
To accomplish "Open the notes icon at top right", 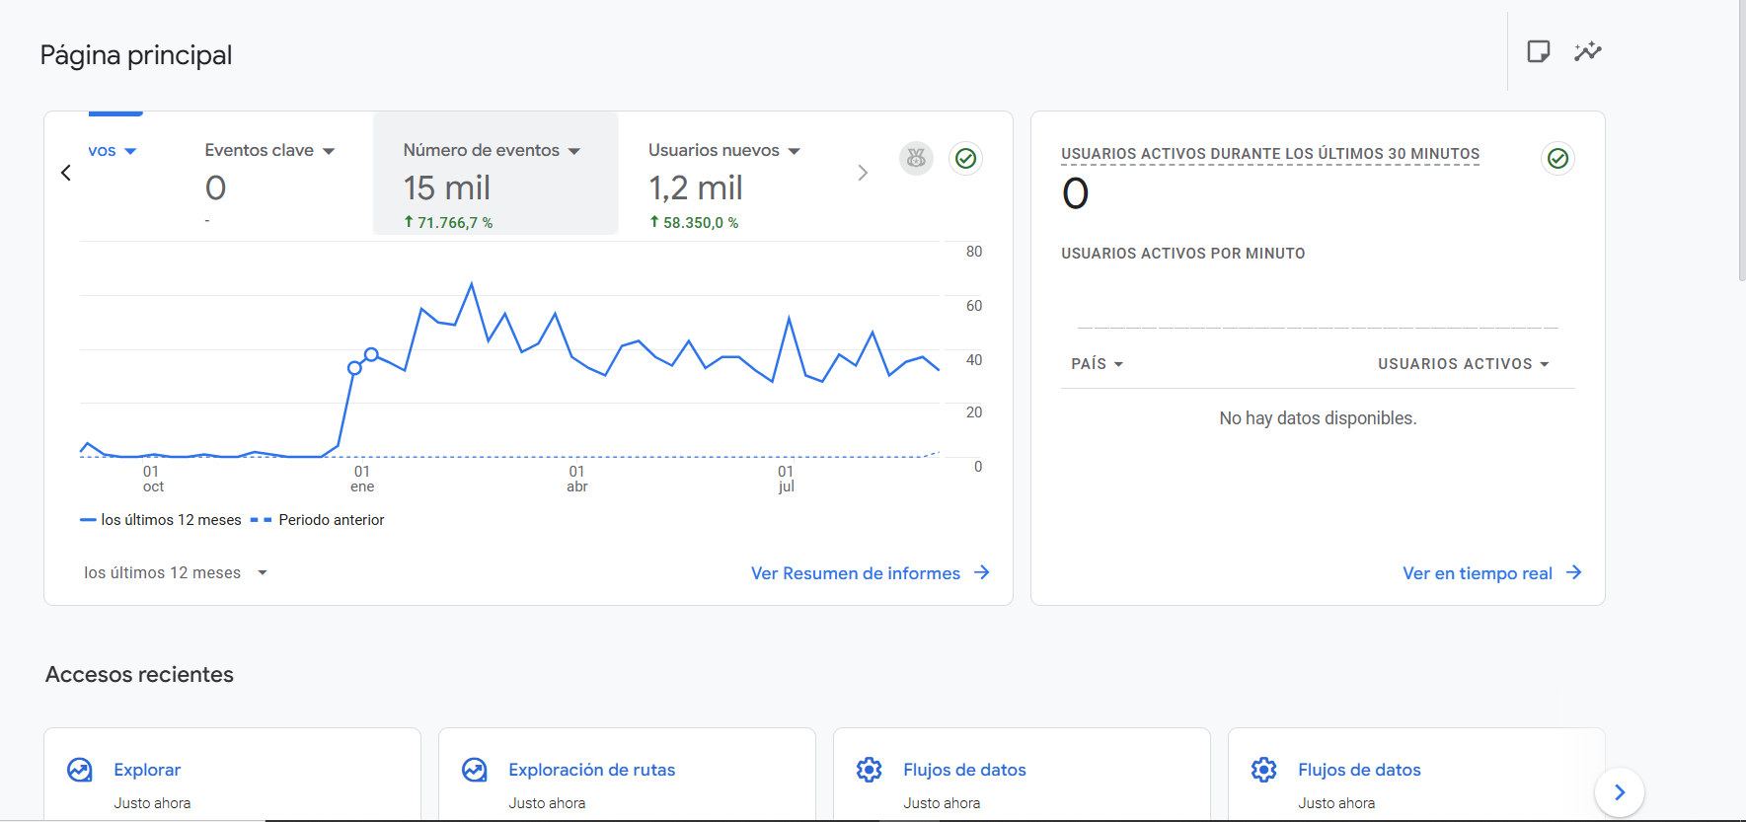I will pos(1538,51).
